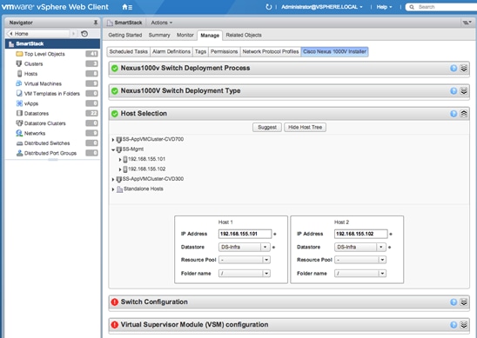Open the Network Protocol Profiles sub-tab
The image size is (477, 338).
pos(271,51)
